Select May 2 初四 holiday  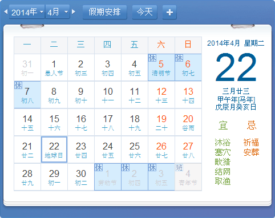click(135, 177)
